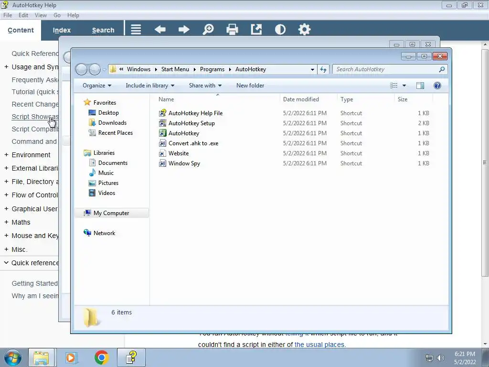Click the printer icon in AutoHotkey Help toolbar
This screenshot has height=367, width=489.
[232, 30]
